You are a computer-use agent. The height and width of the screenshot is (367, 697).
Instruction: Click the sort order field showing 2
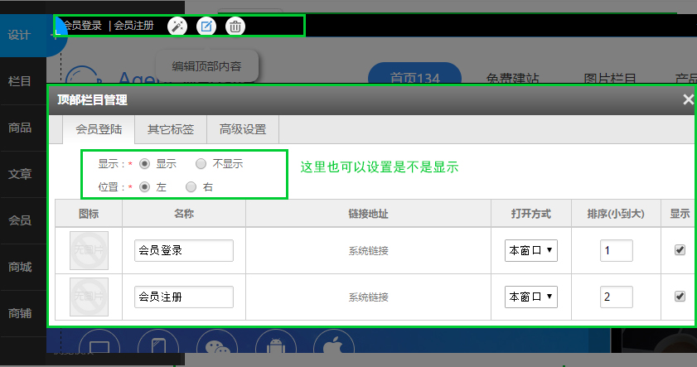coord(616,297)
